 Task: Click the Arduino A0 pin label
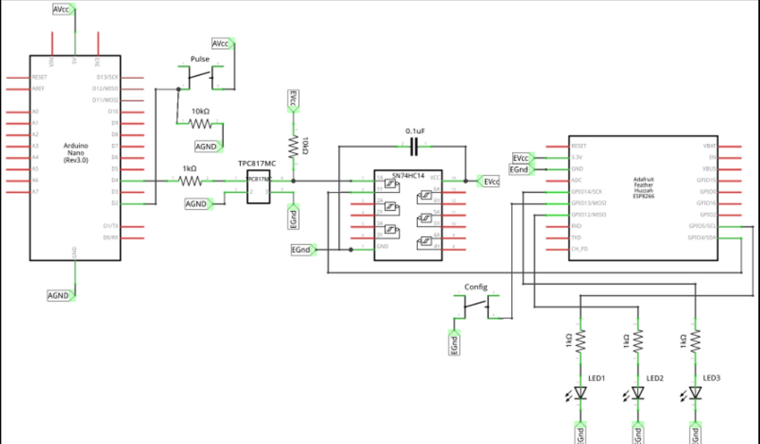(35, 112)
